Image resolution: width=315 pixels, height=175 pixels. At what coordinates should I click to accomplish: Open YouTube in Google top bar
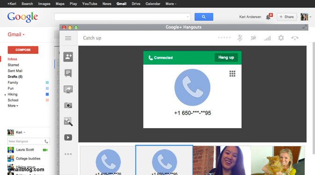(89, 4)
